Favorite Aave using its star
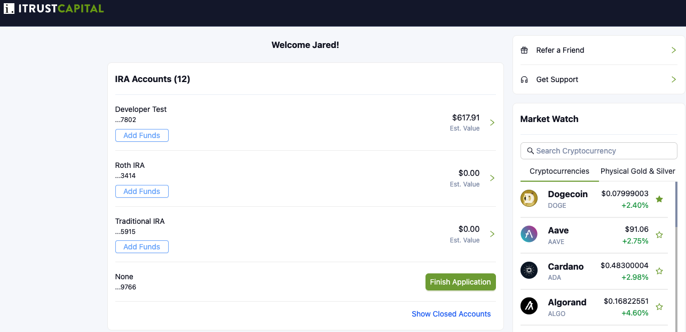 tap(659, 235)
